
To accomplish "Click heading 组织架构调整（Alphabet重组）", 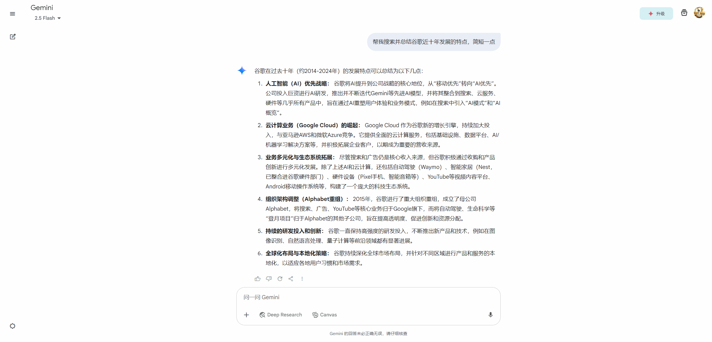I will (x=307, y=199).
